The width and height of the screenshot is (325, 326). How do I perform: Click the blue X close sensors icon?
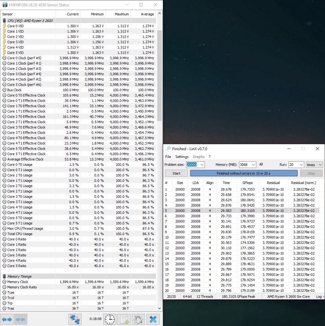click(x=153, y=319)
